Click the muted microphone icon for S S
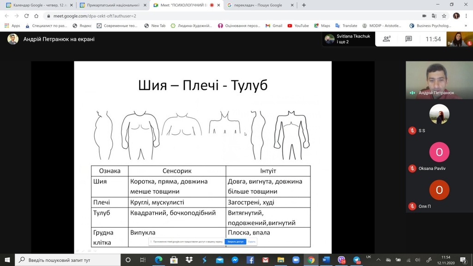 (x=412, y=131)
